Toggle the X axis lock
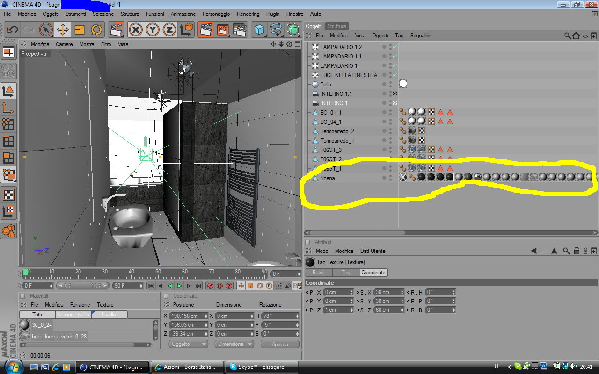The image size is (599, 374). click(136, 30)
